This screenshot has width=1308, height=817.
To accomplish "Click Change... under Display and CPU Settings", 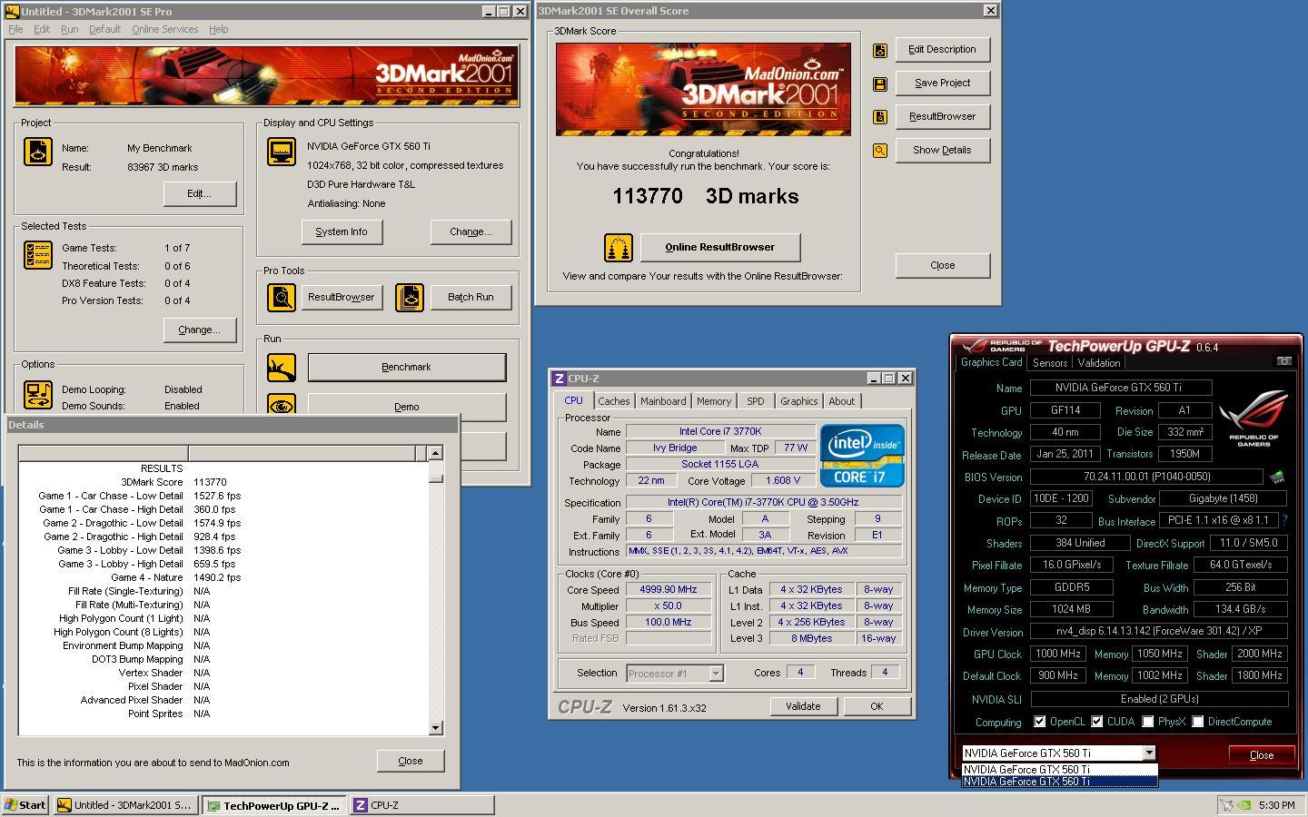I will click(471, 231).
